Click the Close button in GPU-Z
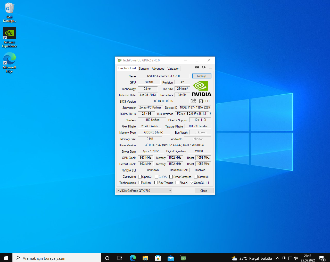Image resolution: width=330 pixels, height=262 pixels. coord(204,191)
